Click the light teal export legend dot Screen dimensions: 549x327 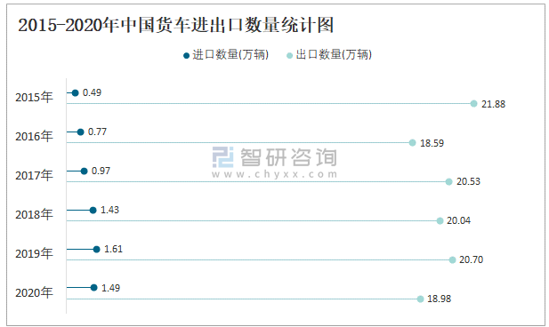(289, 56)
